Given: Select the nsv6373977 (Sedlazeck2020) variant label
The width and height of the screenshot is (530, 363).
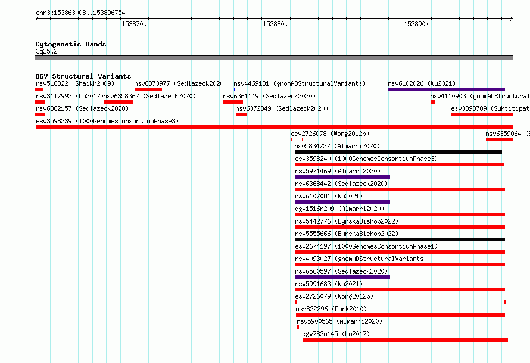Looking at the screenshot, I should 180,83.
